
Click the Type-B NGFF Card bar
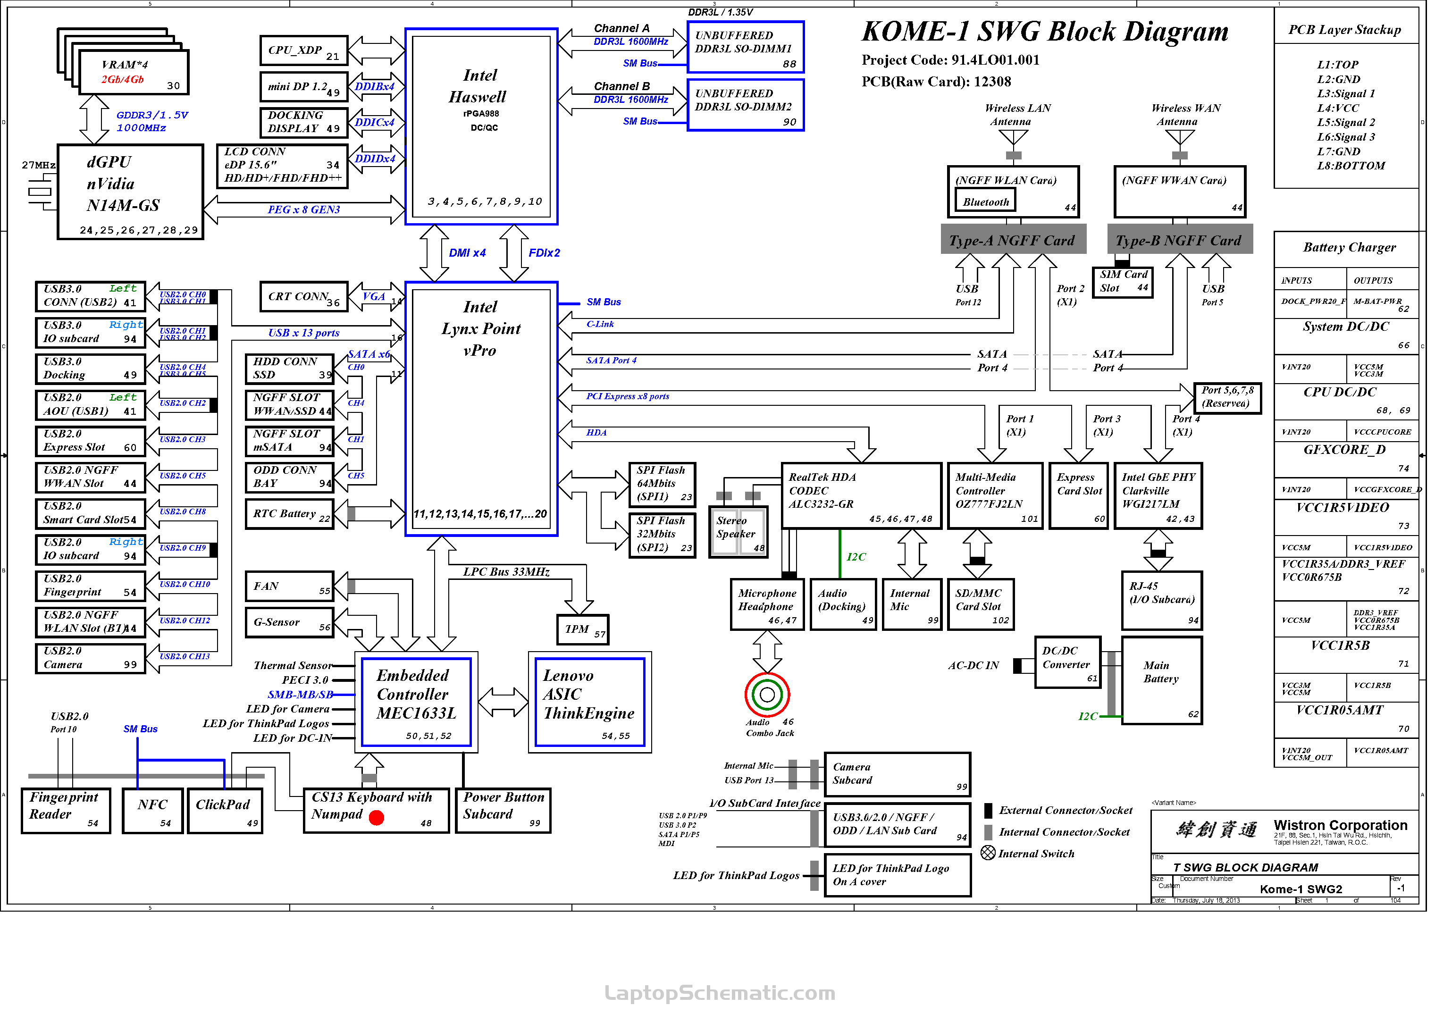1180,240
